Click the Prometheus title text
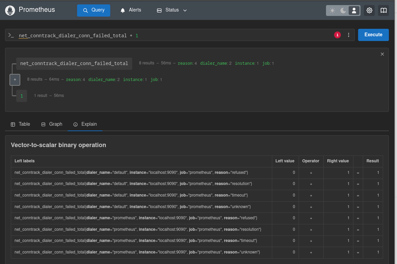This screenshot has height=264, width=397. (37, 9)
